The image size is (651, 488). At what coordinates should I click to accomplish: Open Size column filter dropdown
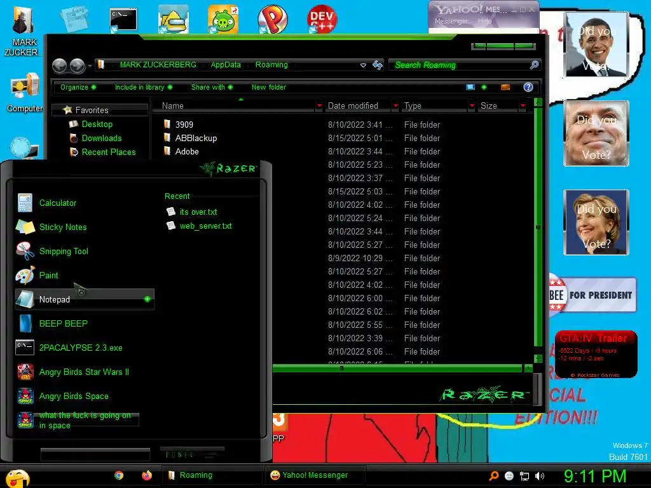[x=523, y=106]
